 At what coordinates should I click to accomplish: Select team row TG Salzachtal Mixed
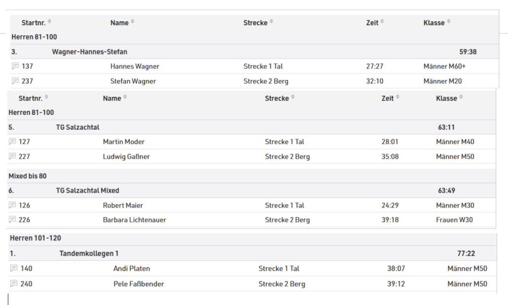coord(252,190)
